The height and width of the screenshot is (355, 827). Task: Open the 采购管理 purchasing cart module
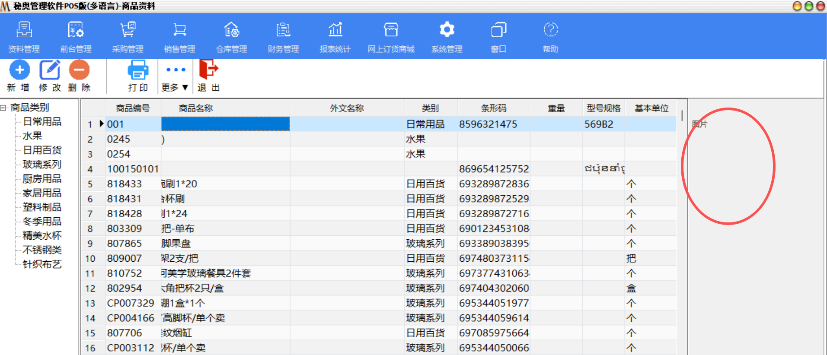(x=128, y=37)
